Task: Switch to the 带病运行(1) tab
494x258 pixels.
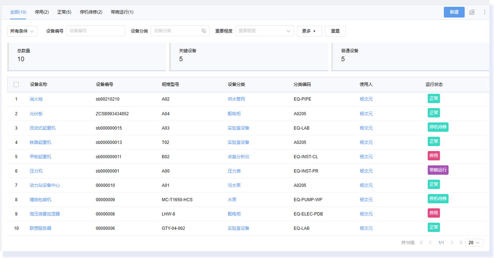Action: click(x=122, y=12)
